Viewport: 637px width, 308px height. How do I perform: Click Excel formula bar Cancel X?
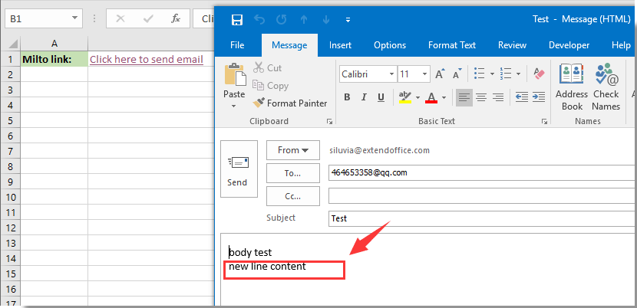(x=120, y=18)
